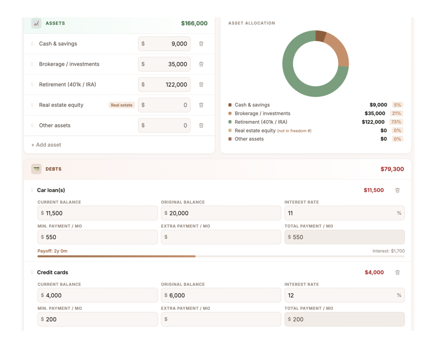Click Car loan extra payment field
Image resolution: width=436 pixels, height=348 pixels.
pyautogui.click(x=221, y=237)
